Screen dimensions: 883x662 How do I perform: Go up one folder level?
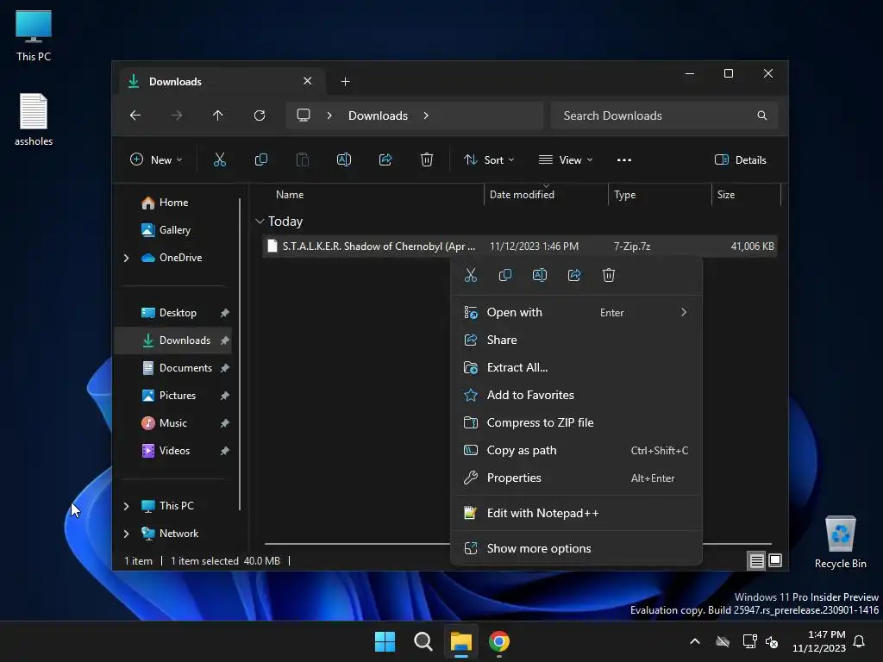point(218,116)
